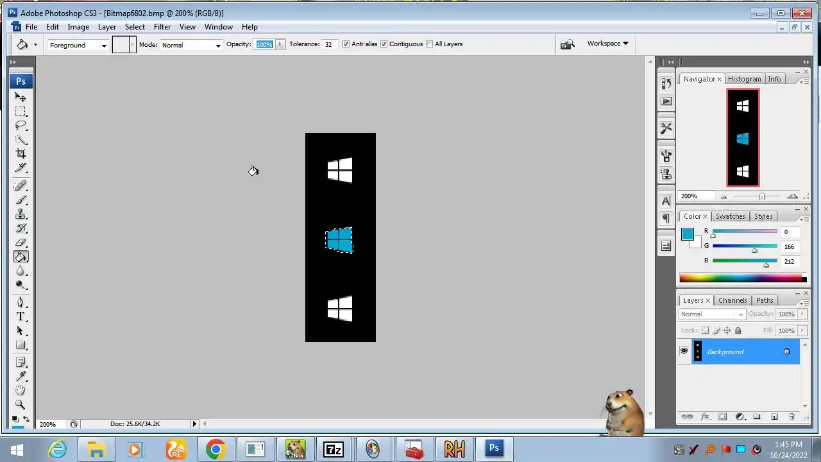Switch to the Swatches tab
This screenshot has height=462, width=821.
tap(730, 216)
